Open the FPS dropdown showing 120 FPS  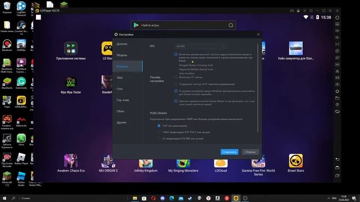click(200, 47)
